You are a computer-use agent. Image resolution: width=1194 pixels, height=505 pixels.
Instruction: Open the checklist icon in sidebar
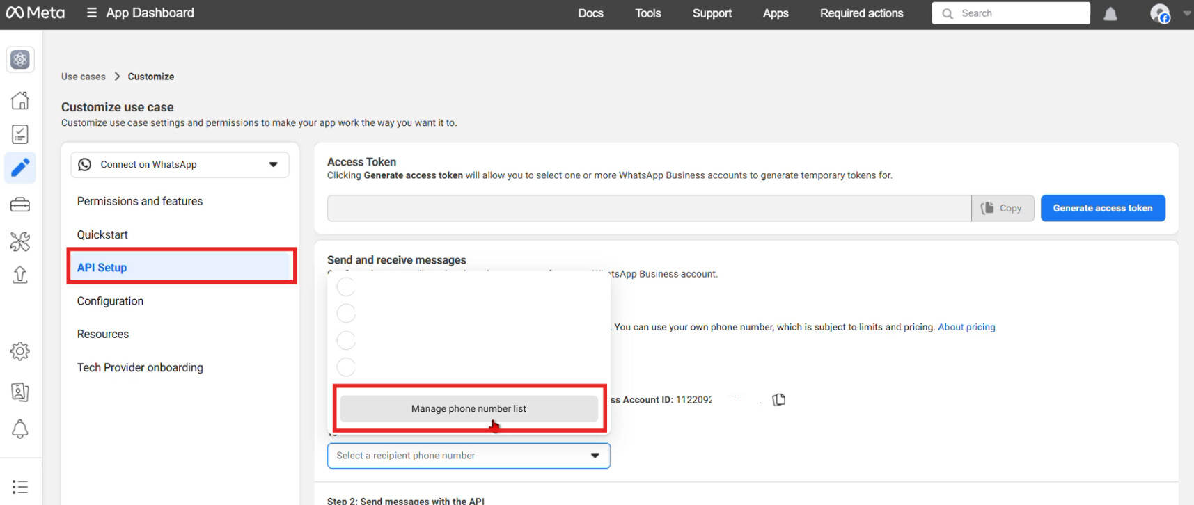(x=20, y=134)
